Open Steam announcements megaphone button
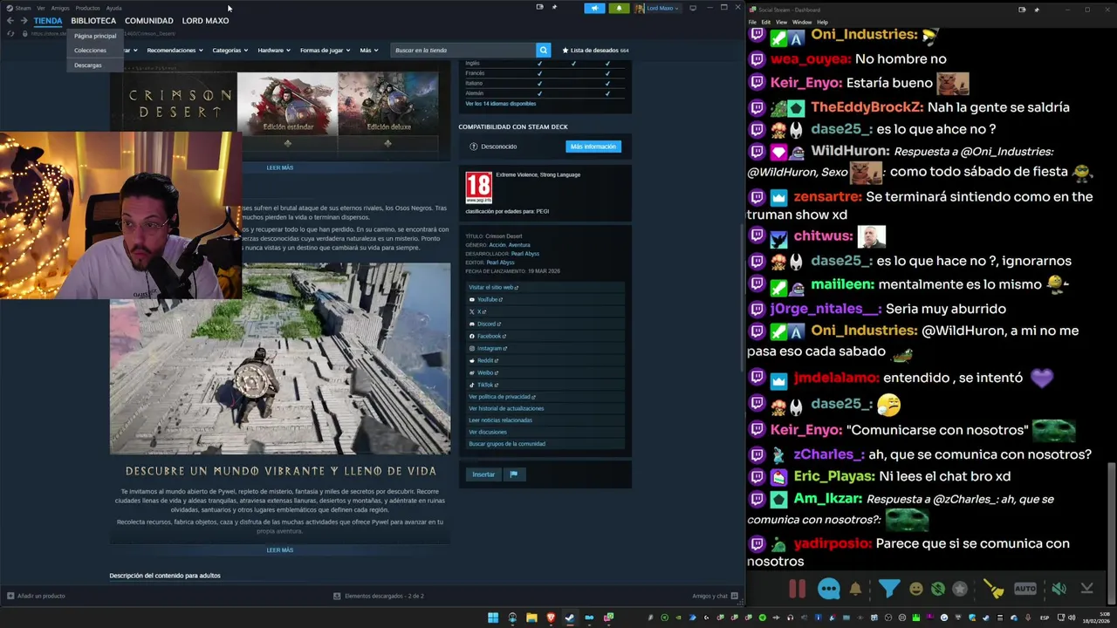This screenshot has height=628, width=1117. (594, 8)
